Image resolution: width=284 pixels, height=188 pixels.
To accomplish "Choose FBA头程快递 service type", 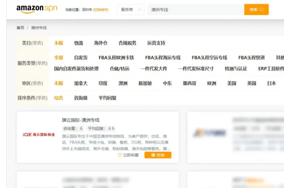I will click(252, 58).
